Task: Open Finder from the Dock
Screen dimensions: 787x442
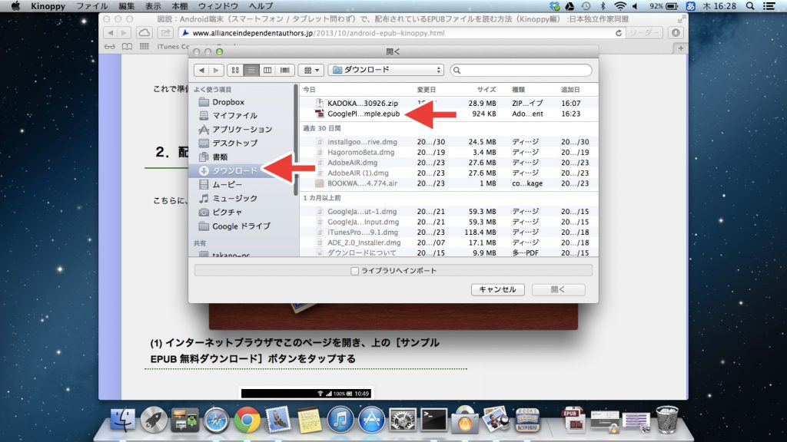Action: point(123,419)
